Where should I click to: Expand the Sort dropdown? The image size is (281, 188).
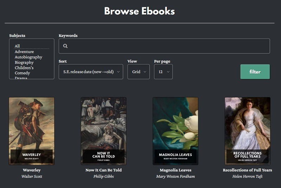[x=91, y=72]
